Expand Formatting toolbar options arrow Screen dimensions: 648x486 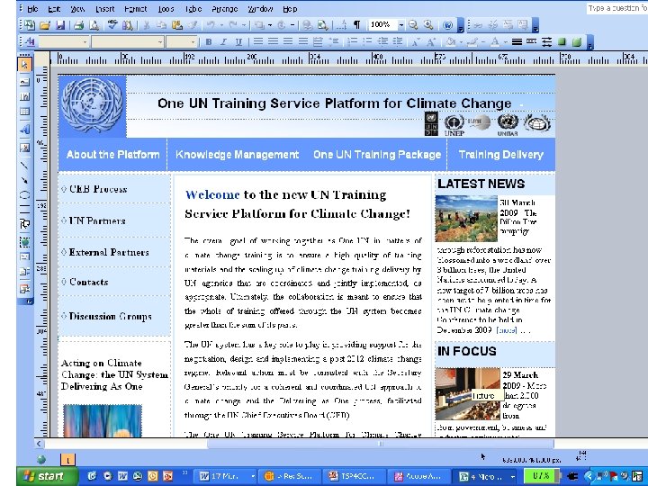tap(590, 42)
